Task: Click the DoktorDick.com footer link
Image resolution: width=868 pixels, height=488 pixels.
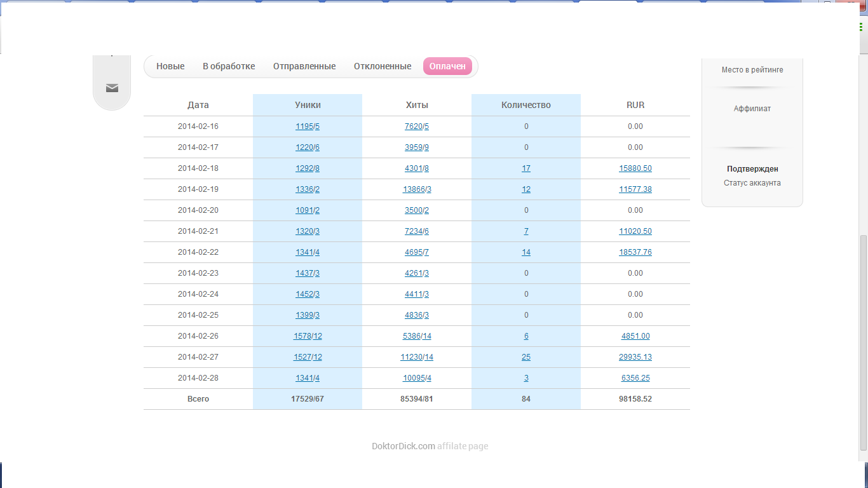Action: click(403, 446)
